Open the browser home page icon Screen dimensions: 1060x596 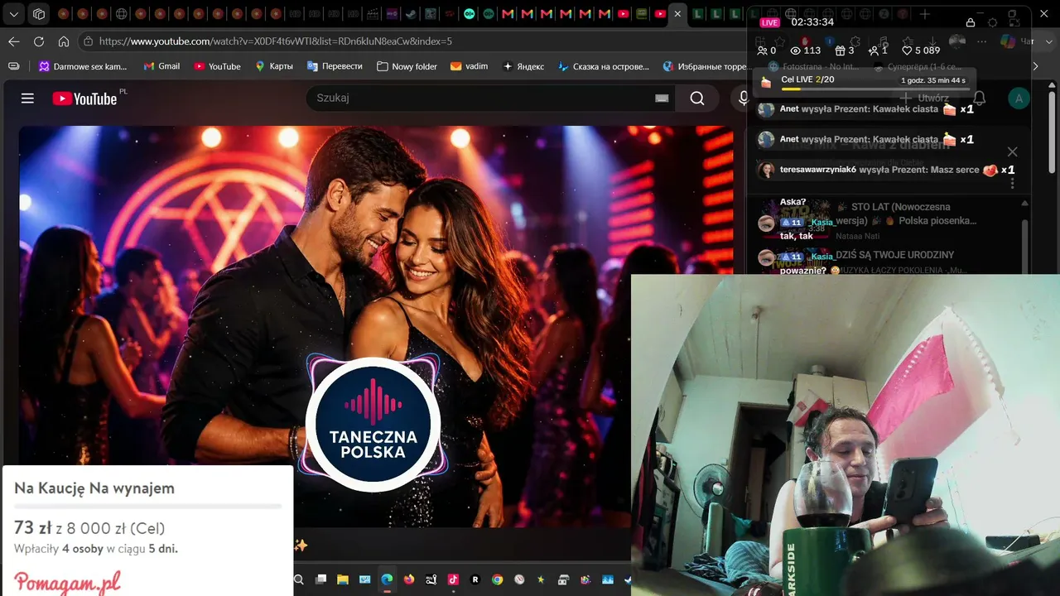(x=64, y=41)
